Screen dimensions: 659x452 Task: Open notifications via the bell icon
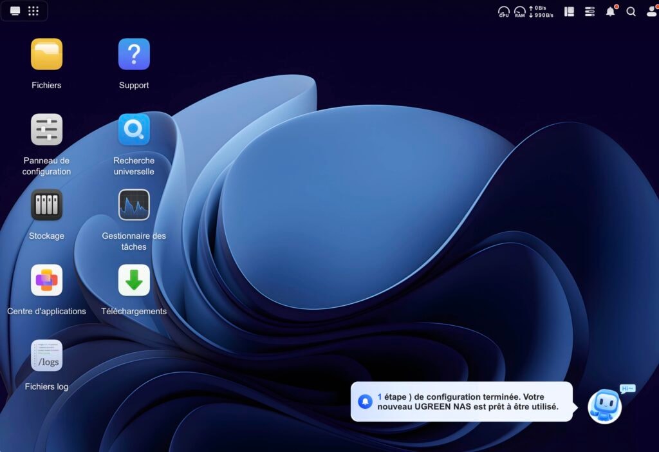[x=610, y=12]
